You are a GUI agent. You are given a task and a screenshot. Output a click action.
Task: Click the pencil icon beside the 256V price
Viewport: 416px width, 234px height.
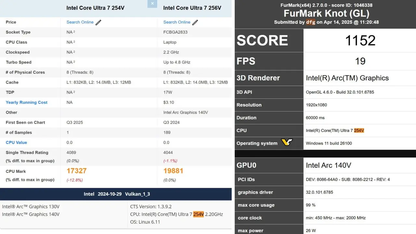[x=195, y=22]
